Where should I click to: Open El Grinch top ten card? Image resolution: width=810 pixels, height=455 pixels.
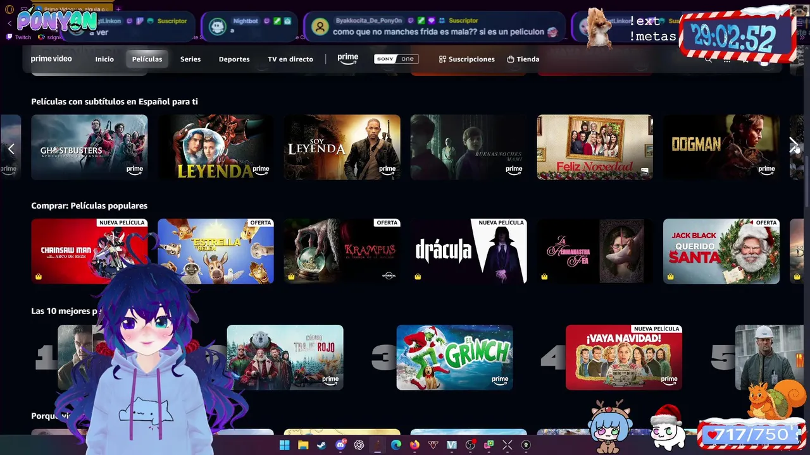454,357
